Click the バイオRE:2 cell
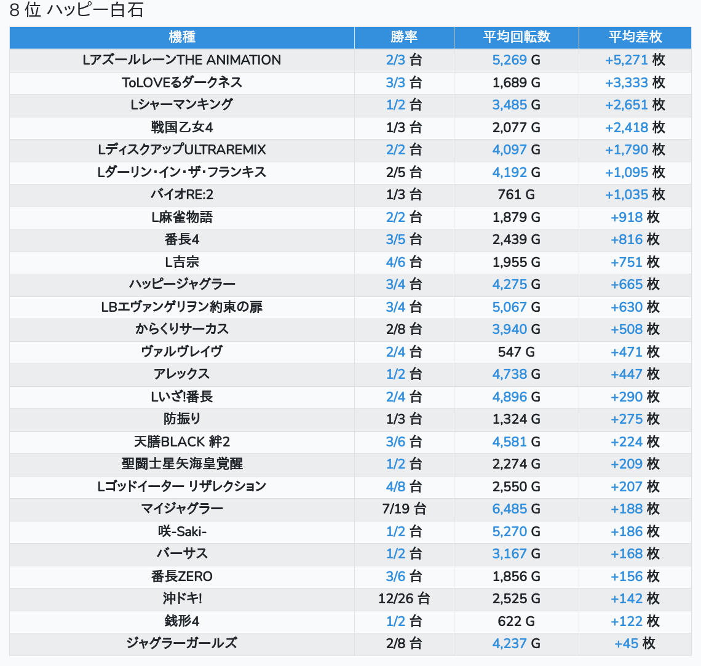This screenshot has width=701, height=666. pyautogui.click(x=182, y=194)
